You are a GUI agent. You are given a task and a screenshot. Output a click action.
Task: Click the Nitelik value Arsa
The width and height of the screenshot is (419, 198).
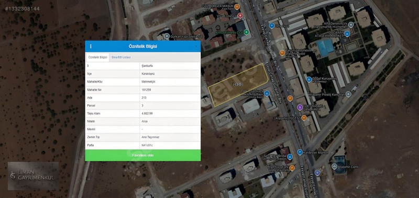(x=145, y=122)
